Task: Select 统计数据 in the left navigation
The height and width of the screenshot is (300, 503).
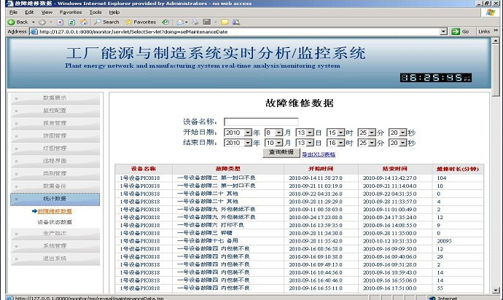Action: (54, 198)
